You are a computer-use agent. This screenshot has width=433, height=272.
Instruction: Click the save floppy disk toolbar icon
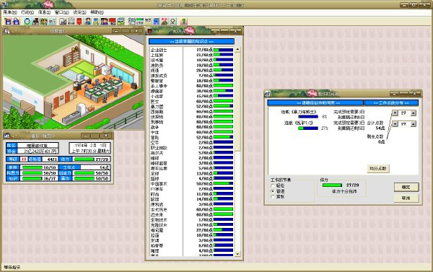click(8, 21)
